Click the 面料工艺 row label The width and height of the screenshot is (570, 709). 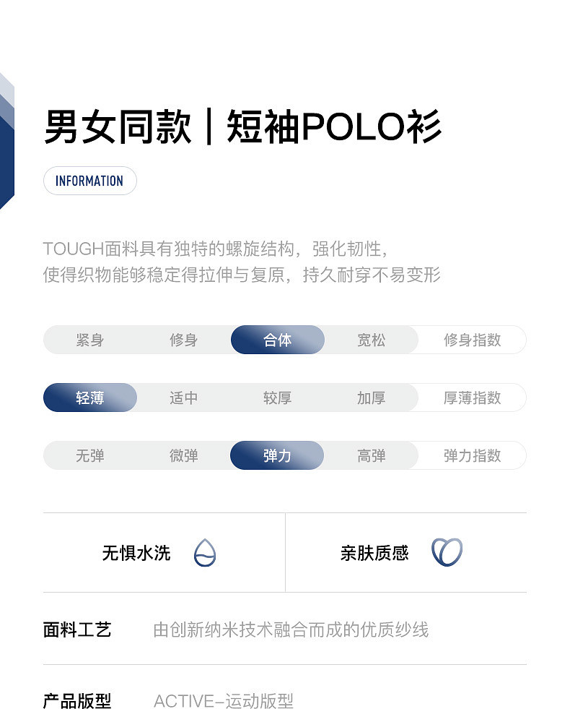click(x=77, y=629)
